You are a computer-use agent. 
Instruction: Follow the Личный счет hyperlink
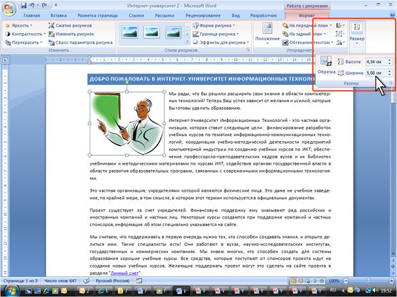(x=125, y=273)
